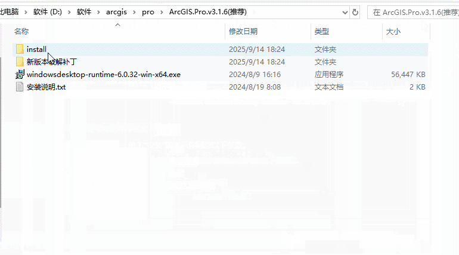Expand chevron after 软件 (D:) breadcrumb

(x=69, y=12)
